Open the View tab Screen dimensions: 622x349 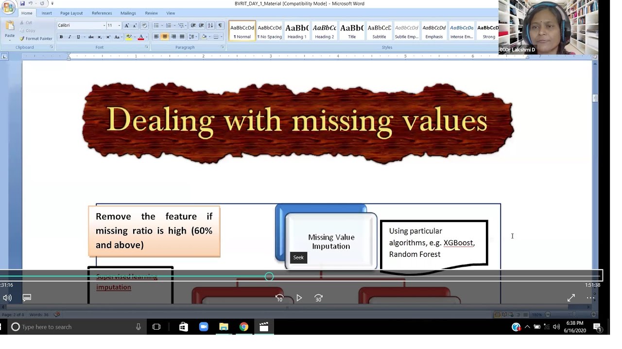(x=171, y=13)
